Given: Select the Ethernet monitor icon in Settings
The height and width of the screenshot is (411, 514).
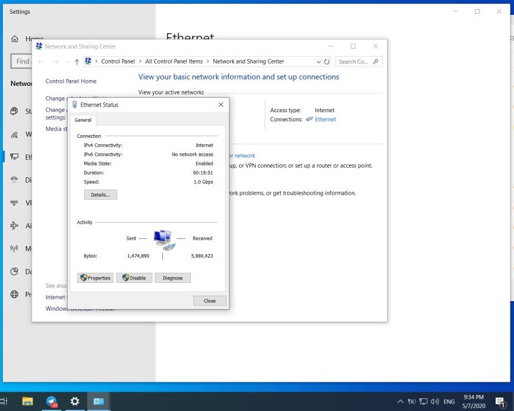Looking at the screenshot, I should [x=14, y=157].
